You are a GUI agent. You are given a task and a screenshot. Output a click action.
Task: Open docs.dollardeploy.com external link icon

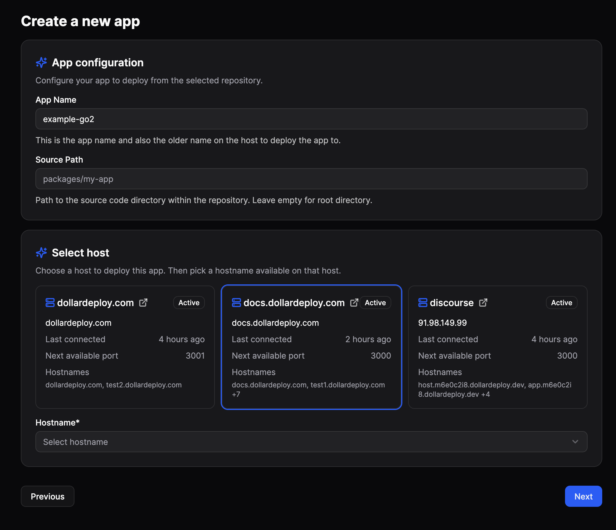coord(354,303)
